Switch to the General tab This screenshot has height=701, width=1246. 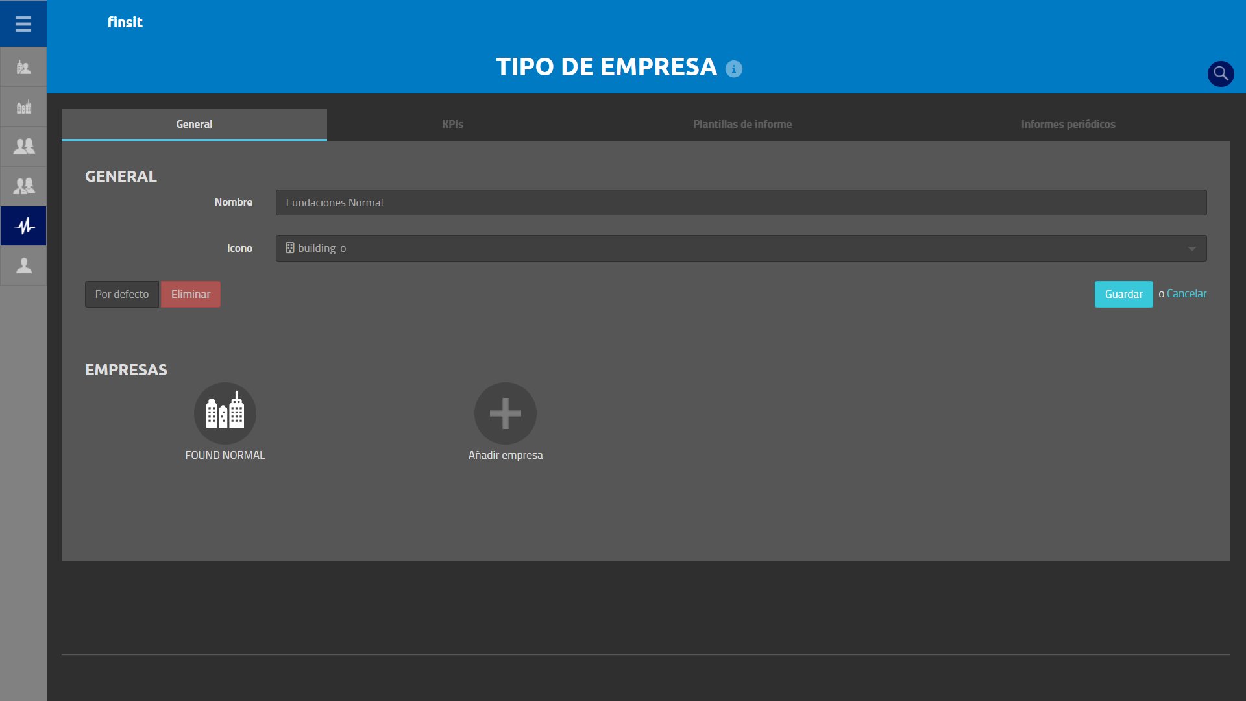coord(194,125)
